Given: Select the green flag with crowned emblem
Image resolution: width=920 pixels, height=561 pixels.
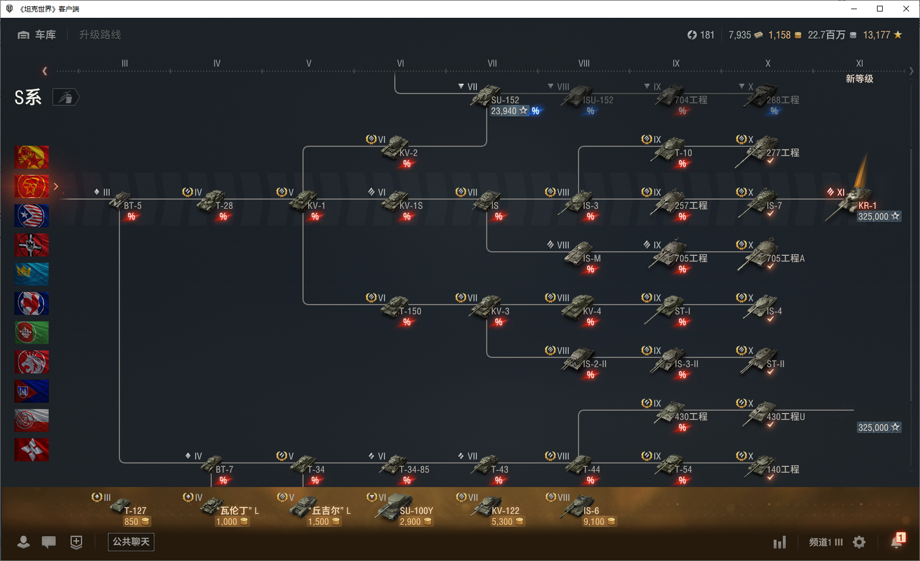Looking at the screenshot, I should click(x=32, y=333).
